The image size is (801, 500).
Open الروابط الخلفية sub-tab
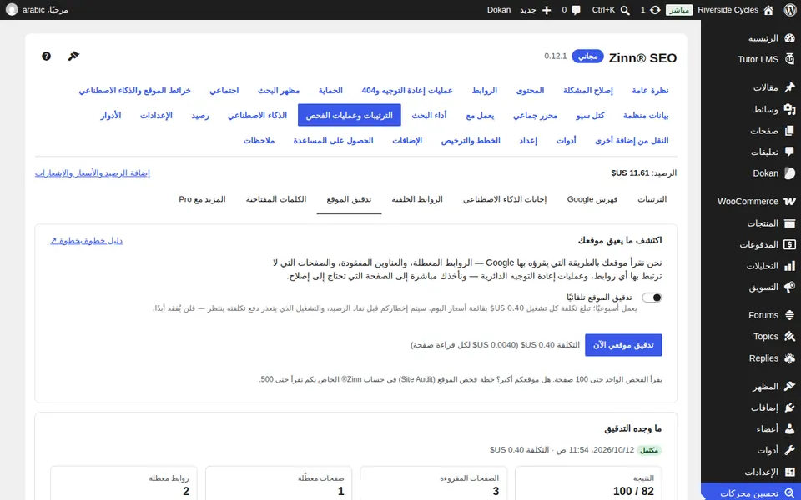[x=417, y=199]
